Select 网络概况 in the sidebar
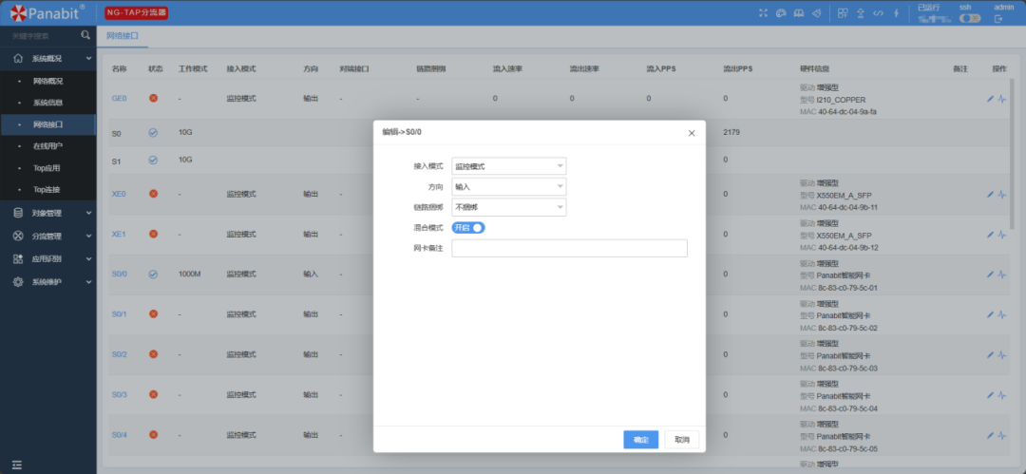1026x474 pixels. coord(47,81)
